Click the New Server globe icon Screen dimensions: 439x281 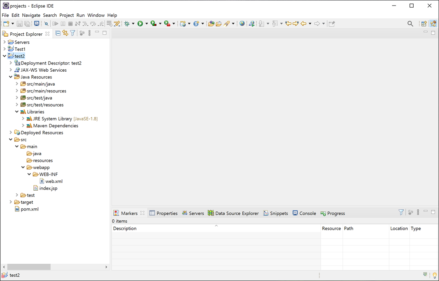(183, 24)
